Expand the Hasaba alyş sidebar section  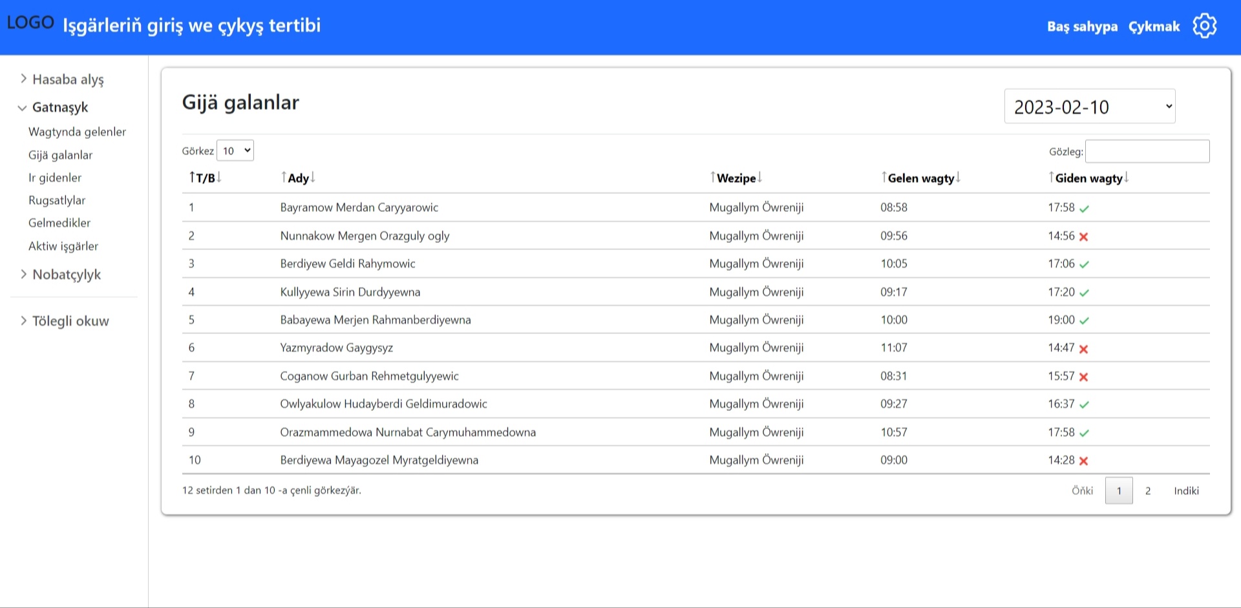[x=67, y=79]
